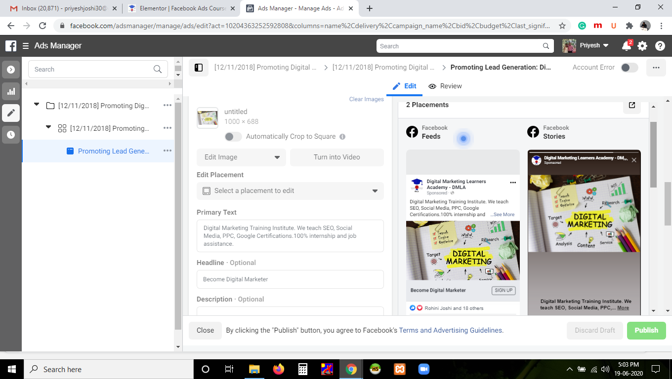
Task: Click the magnifier in top search bar
Action: tap(546, 46)
